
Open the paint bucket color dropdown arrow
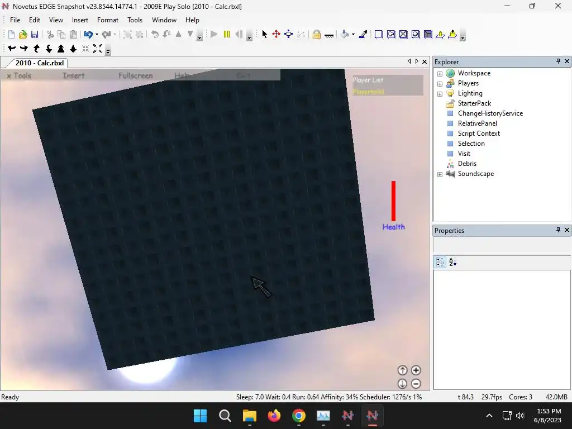[353, 34]
